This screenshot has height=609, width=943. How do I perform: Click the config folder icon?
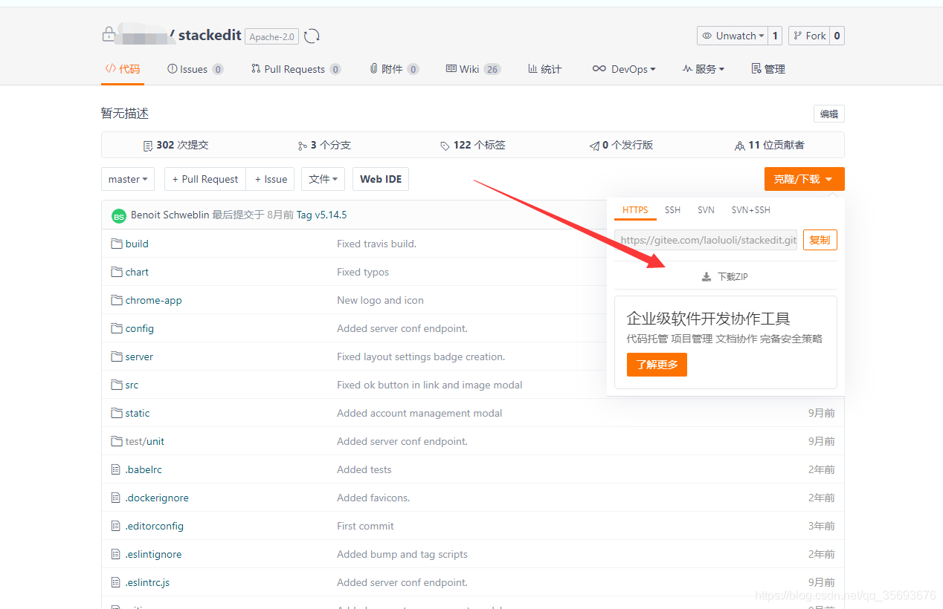[x=116, y=328]
